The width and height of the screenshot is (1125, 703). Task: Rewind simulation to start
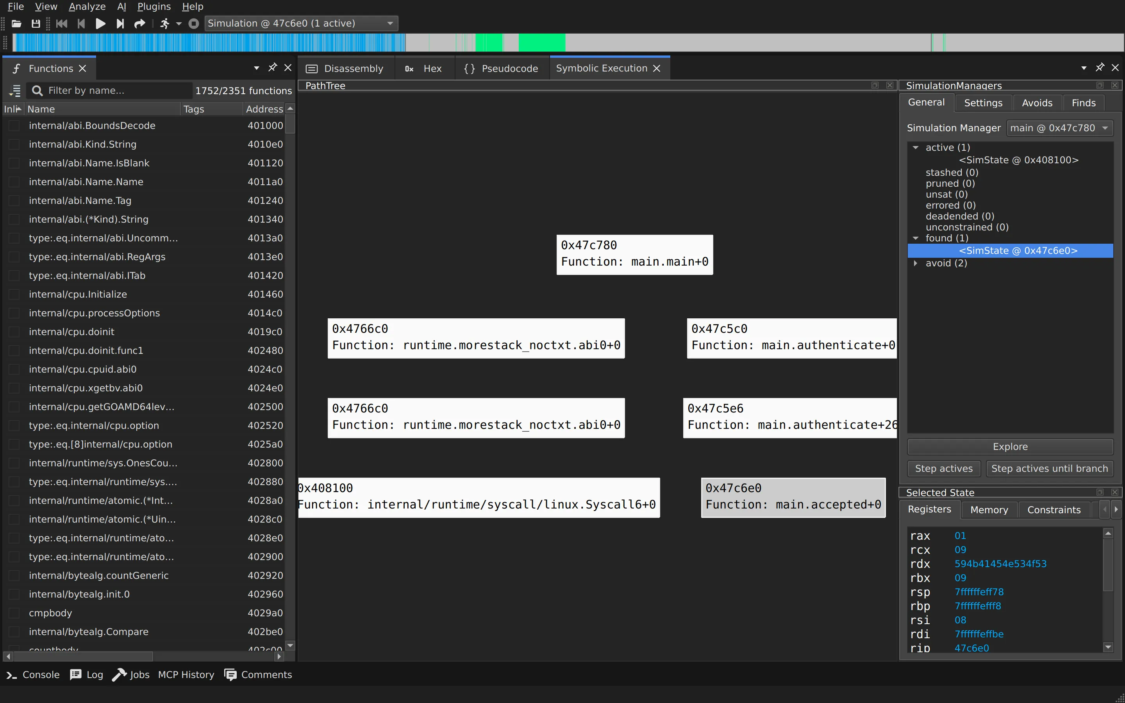[61, 24]
